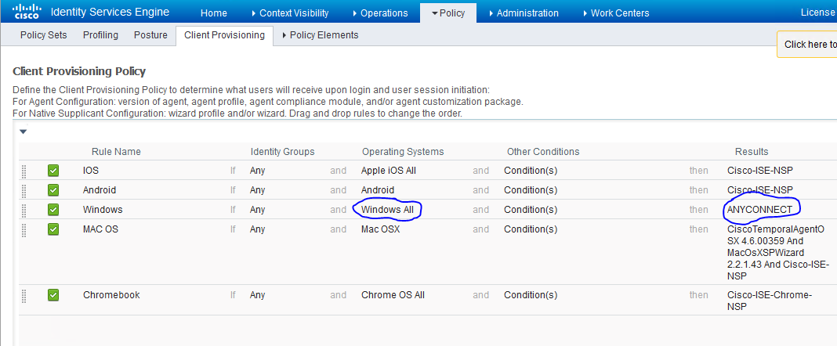
Task: Go to the Home tab
Action: tap(213, 13)
